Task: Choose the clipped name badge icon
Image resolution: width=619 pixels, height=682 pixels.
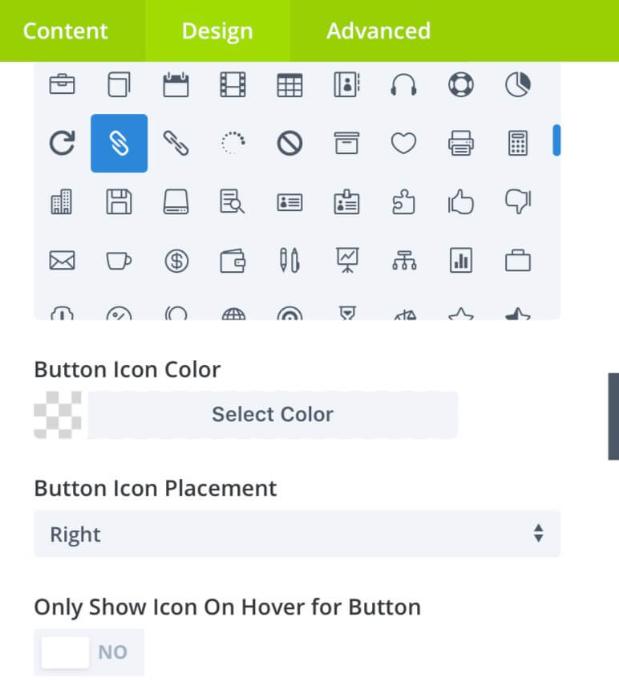Action: pos(347,202)
